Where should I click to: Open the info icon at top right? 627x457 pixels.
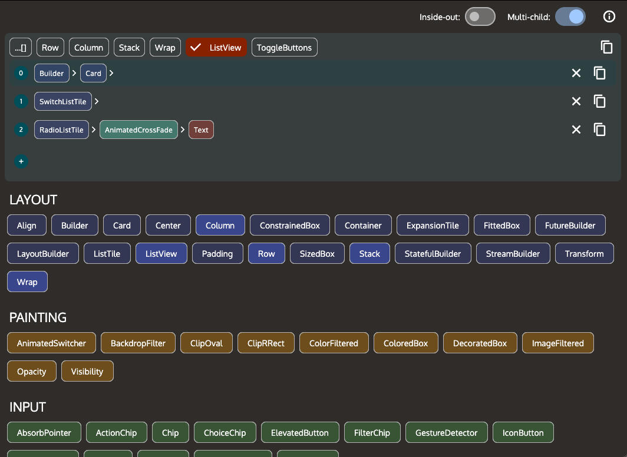[609, 17]
